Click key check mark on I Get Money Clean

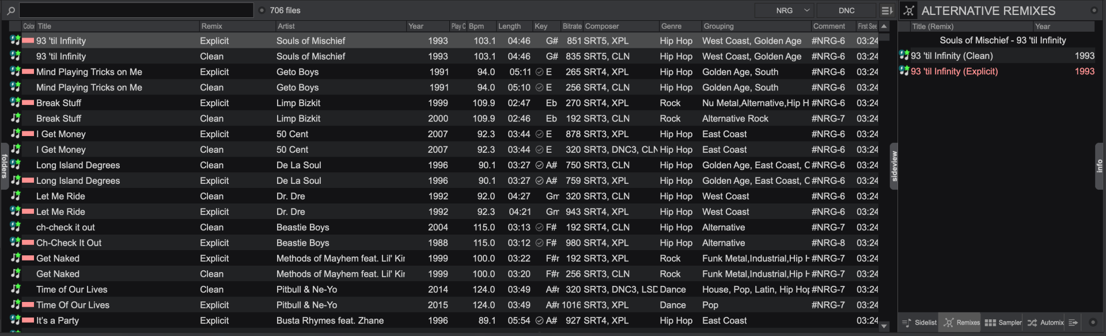click(539, 150)
